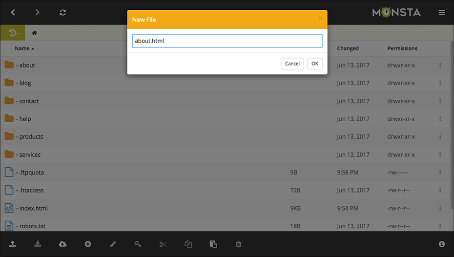Select the .ftpquota file name
Image resolution: width=454 pixels, height=257 pixels.
point(32,172)
